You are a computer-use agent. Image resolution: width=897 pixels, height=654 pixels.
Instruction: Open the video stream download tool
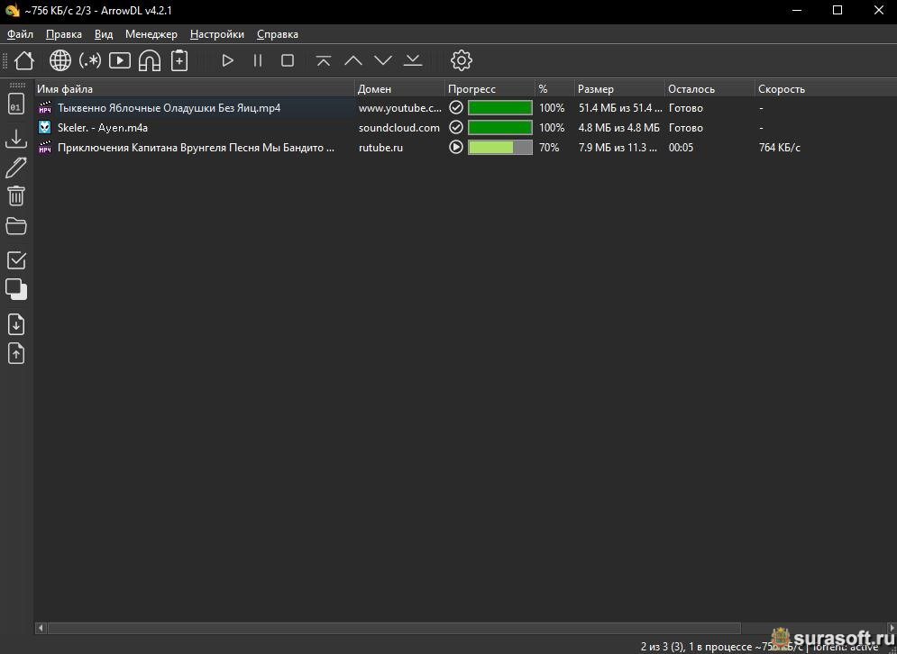tap(120, 60)
